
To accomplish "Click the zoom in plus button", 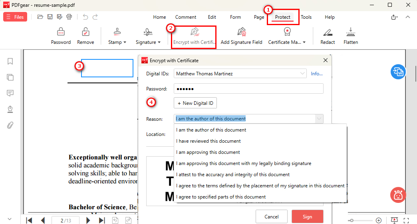I will (379, 220).
